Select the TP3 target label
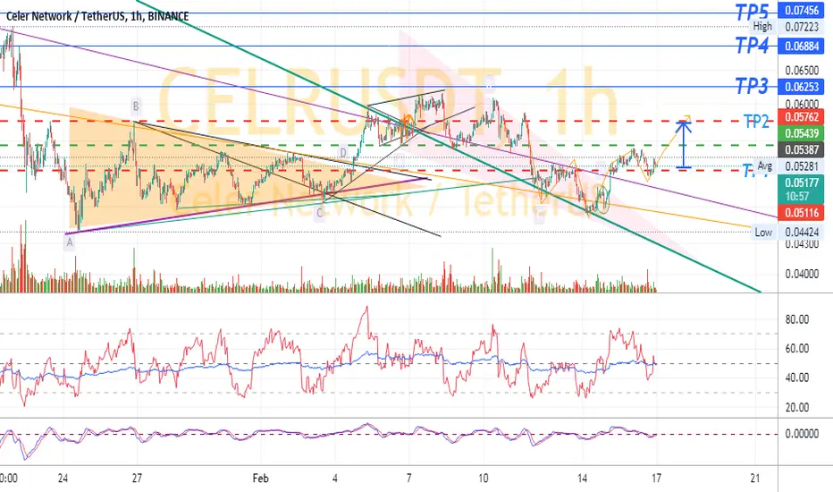This screenshot has height=492, width=833. [752, 86]
